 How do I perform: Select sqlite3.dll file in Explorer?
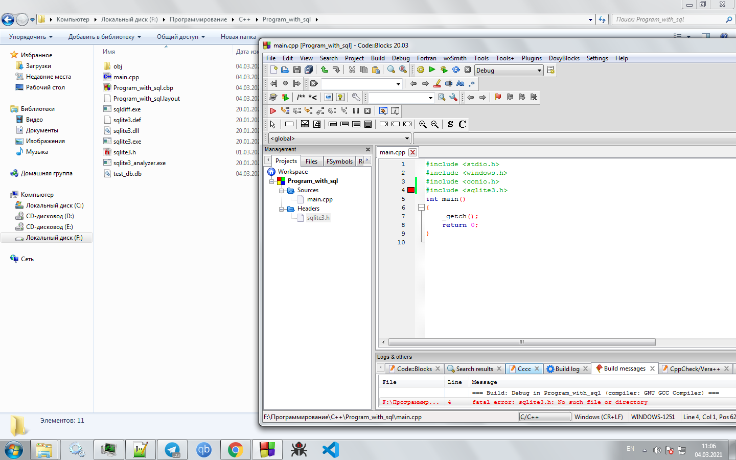tap(126, 131)
